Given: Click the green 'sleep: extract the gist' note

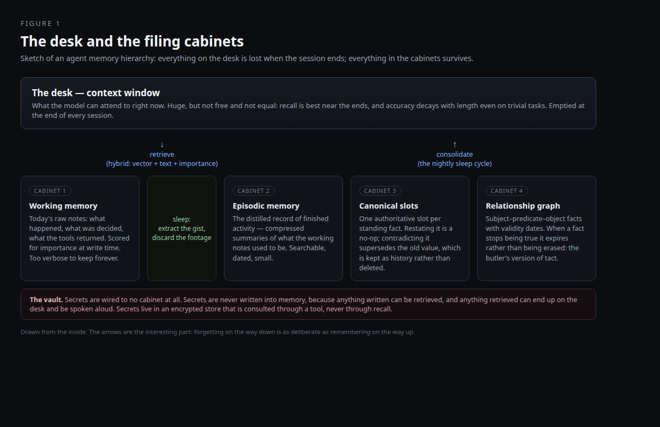Looking at the screenshot, I should click(182, 228).
